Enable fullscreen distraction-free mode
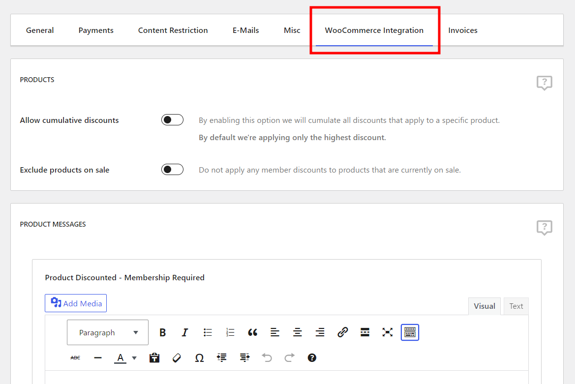Image resolution: width=575 pixels, height=384 pixels. pos(388,333)
